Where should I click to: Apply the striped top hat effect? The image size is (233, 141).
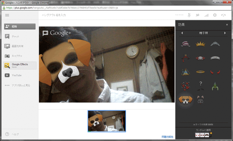coord(186,44)
